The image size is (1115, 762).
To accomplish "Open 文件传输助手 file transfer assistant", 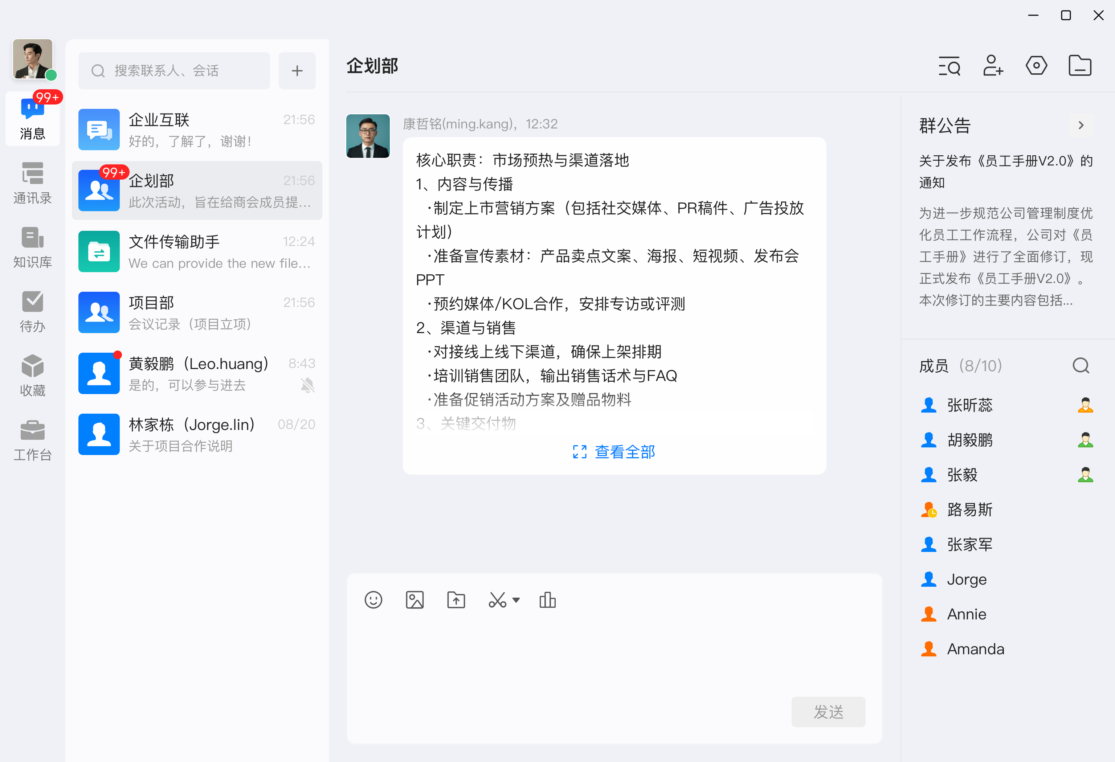I will [197, 251].
